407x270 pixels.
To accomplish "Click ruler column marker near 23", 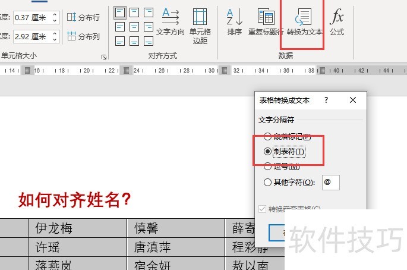I will tap(126, 70).
